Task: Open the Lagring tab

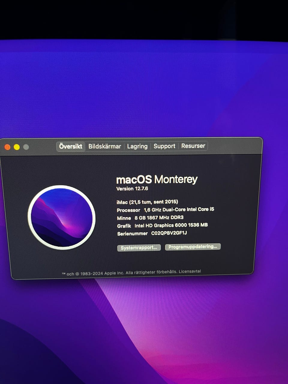Action: tap(137, 146)
